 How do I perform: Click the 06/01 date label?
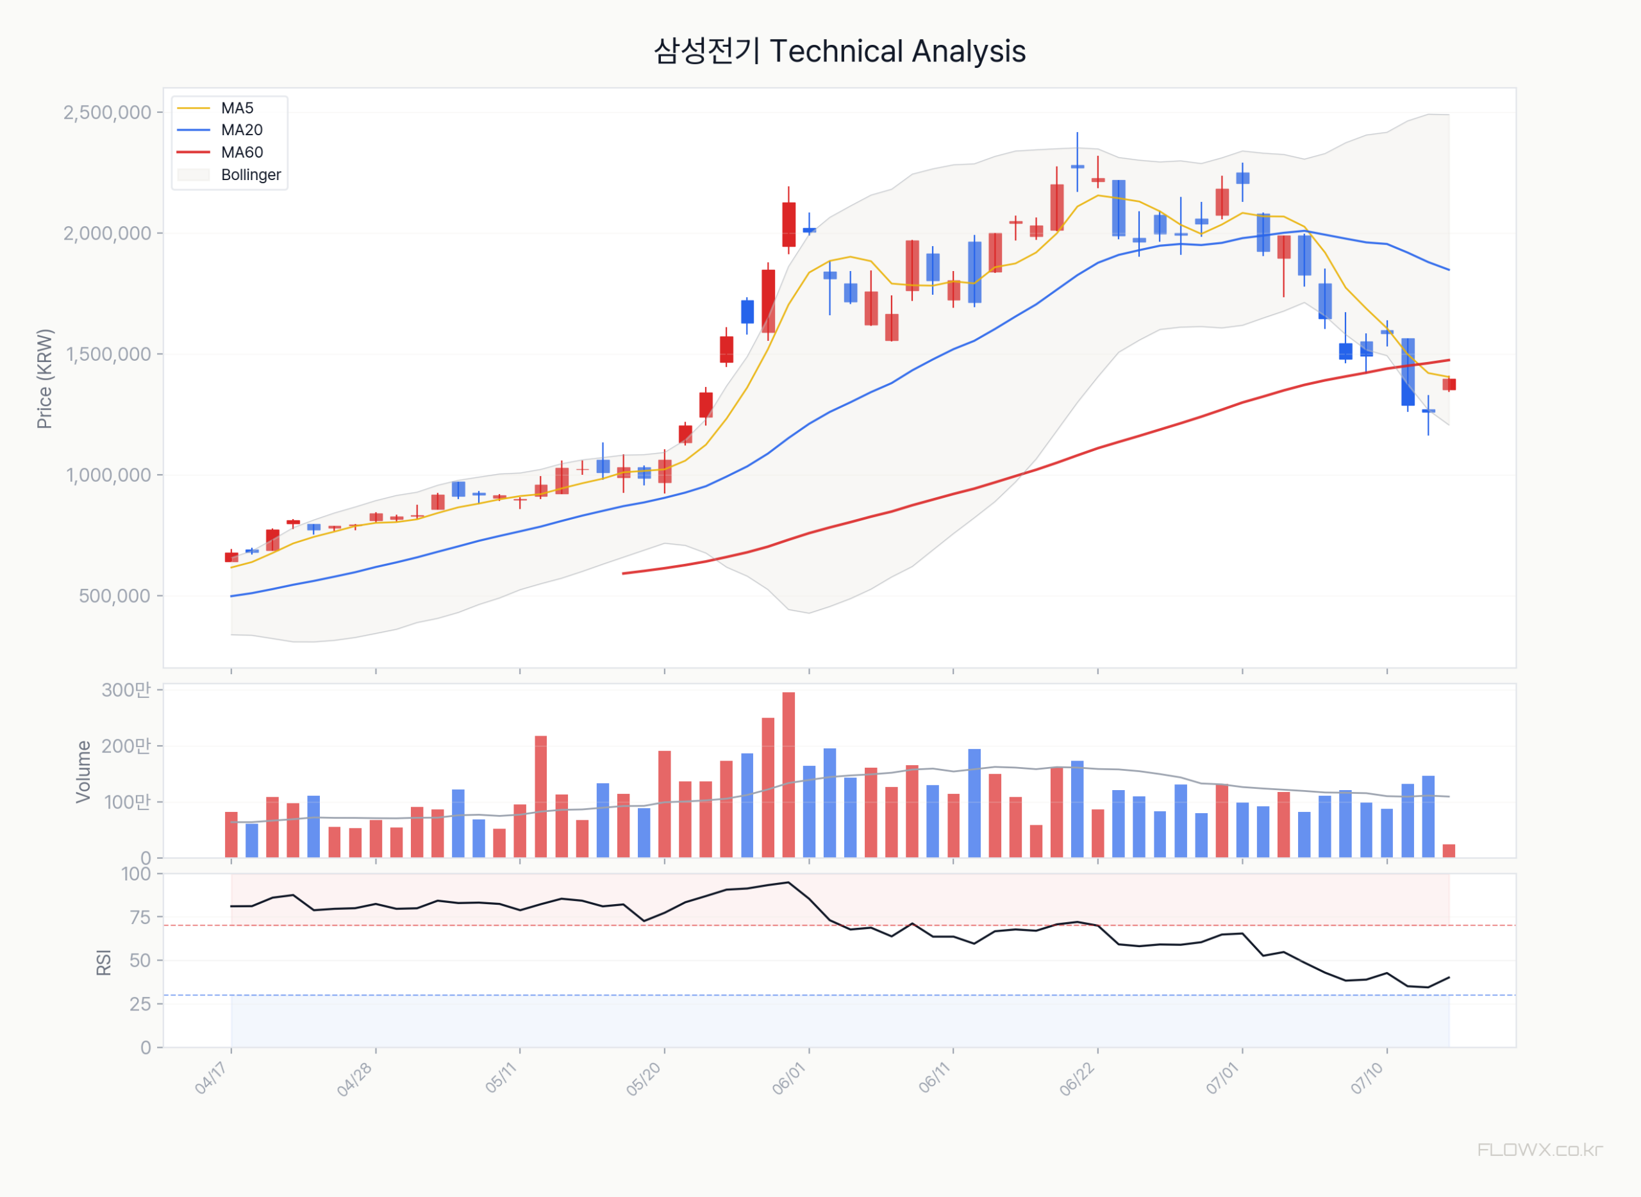(x=789, y=1078)
